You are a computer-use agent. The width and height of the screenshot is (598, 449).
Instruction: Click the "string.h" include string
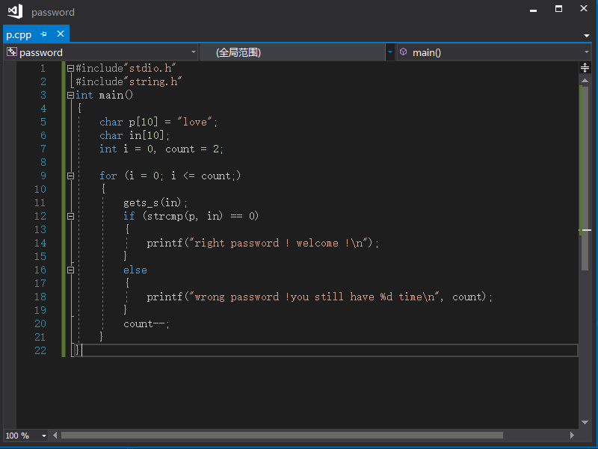pyautogui.click(x=153, y=81)
